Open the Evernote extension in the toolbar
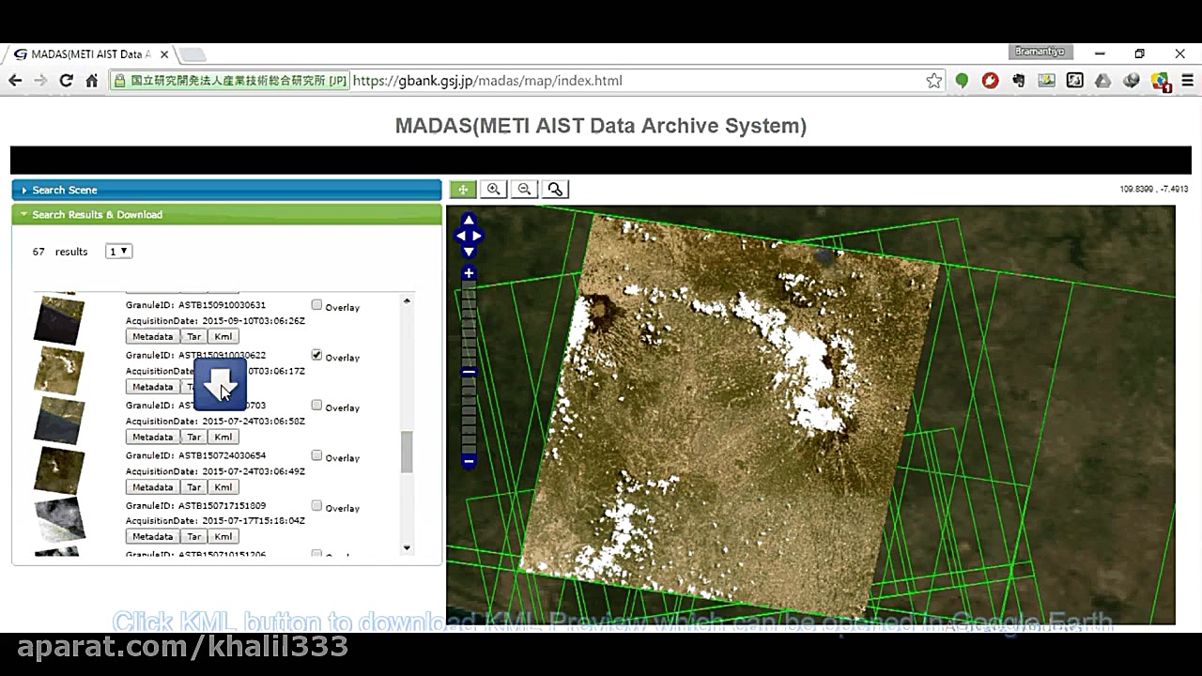Screen dimensions: 1202x676 1018,80
